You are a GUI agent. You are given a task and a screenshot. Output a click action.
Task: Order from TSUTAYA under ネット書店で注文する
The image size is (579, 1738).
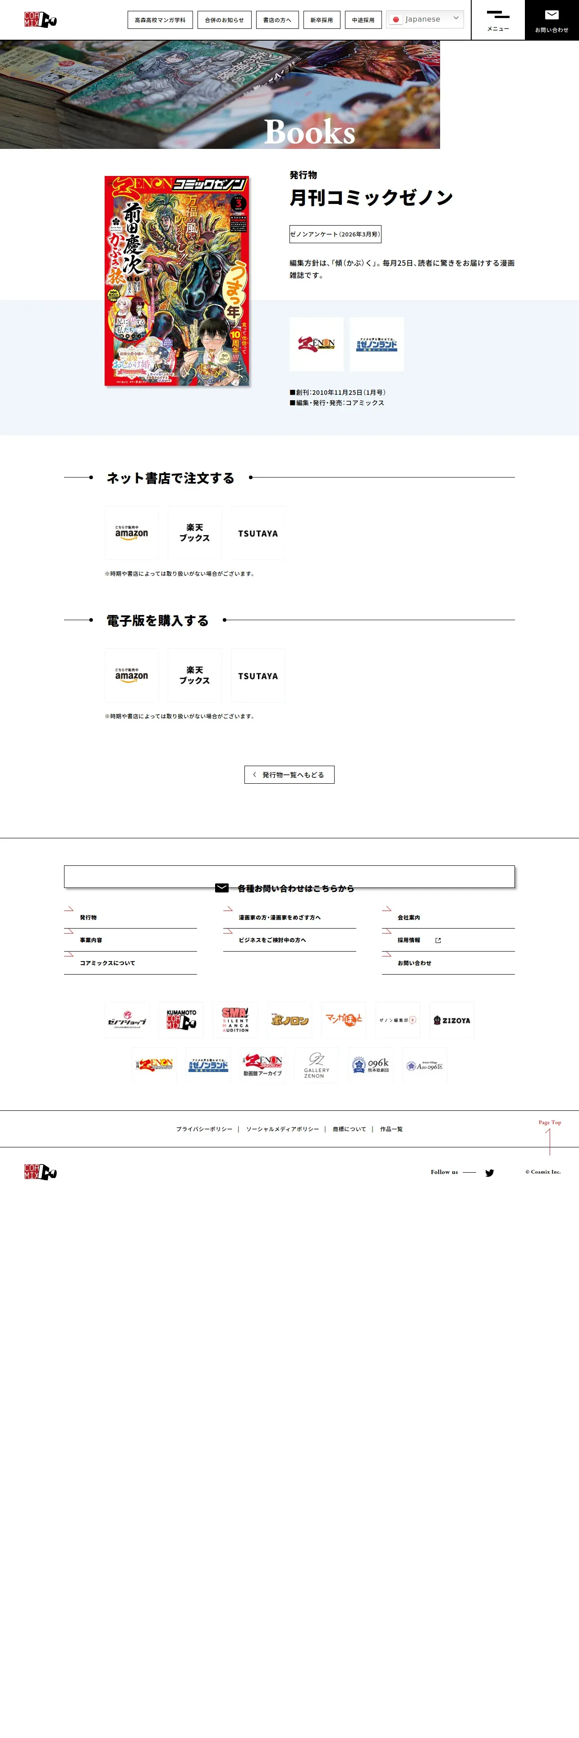(258, 533)
